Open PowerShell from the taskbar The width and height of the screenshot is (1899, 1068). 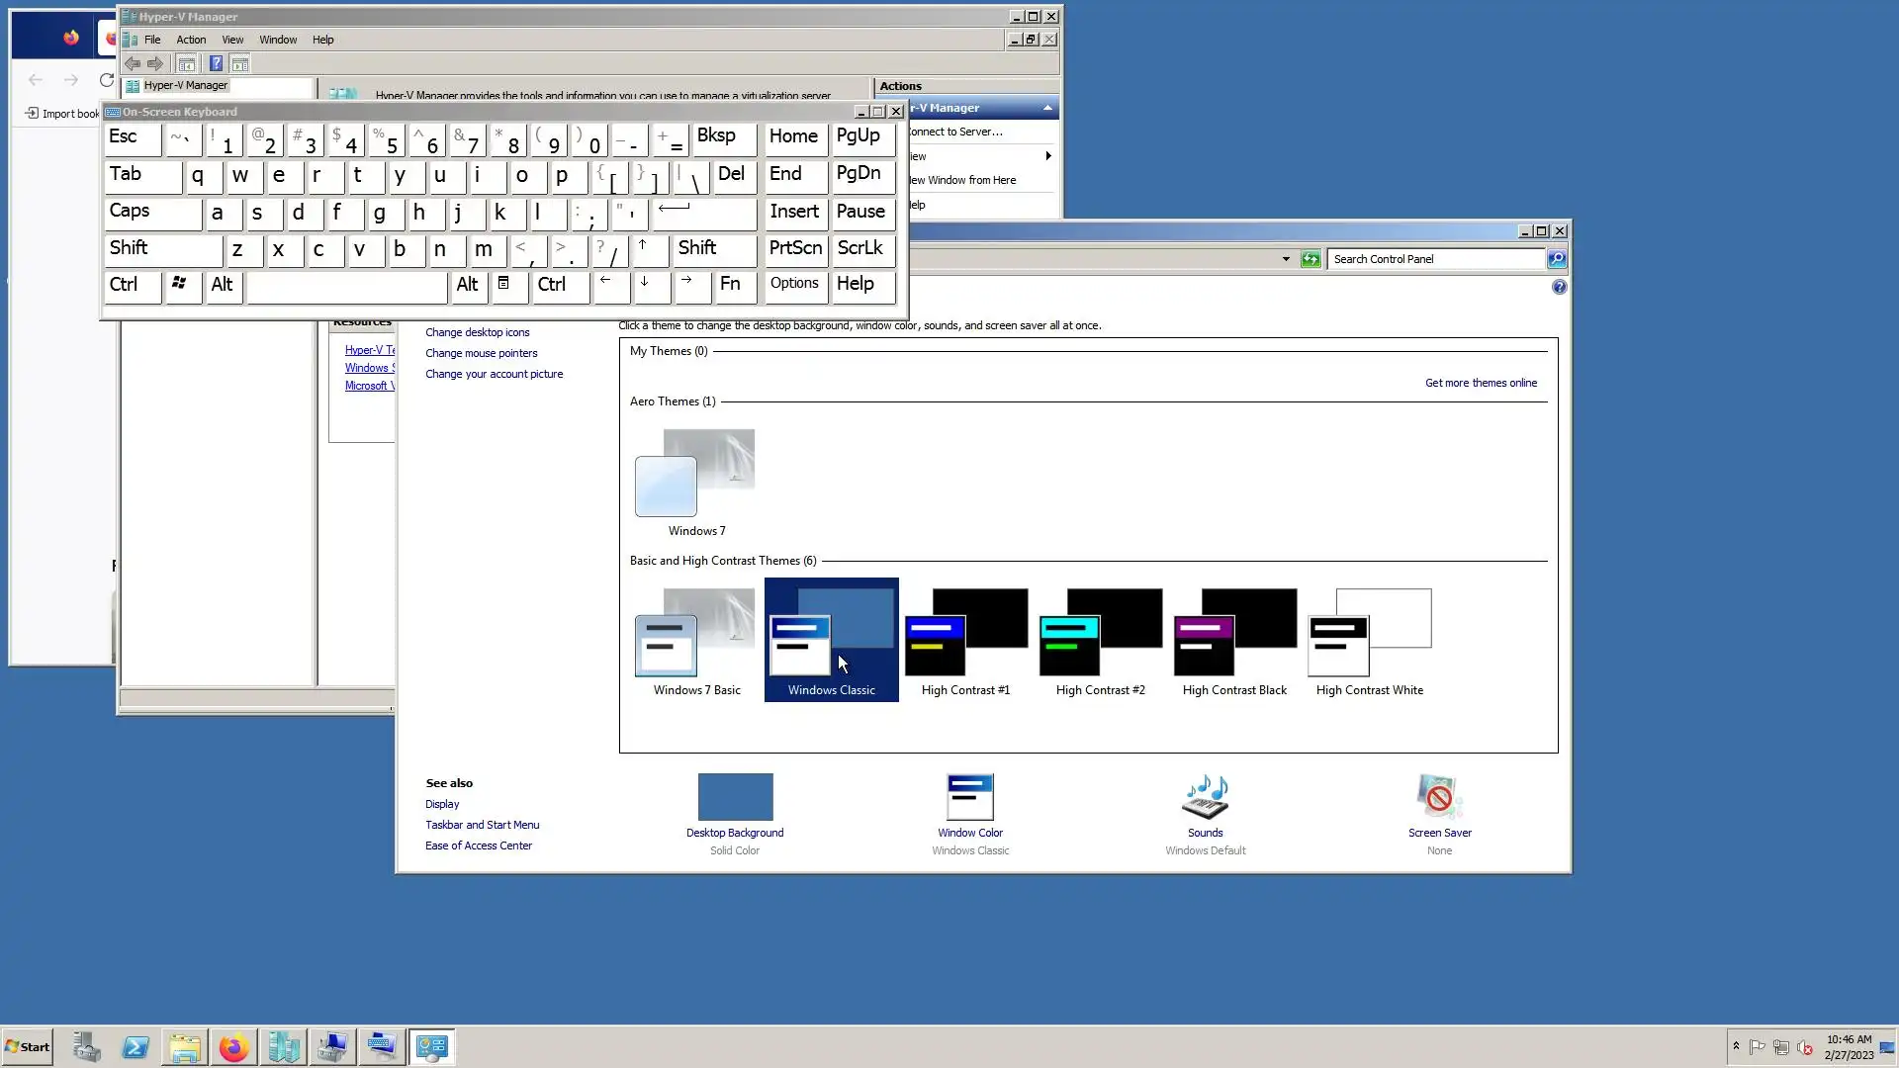[x=136, y=1047]
